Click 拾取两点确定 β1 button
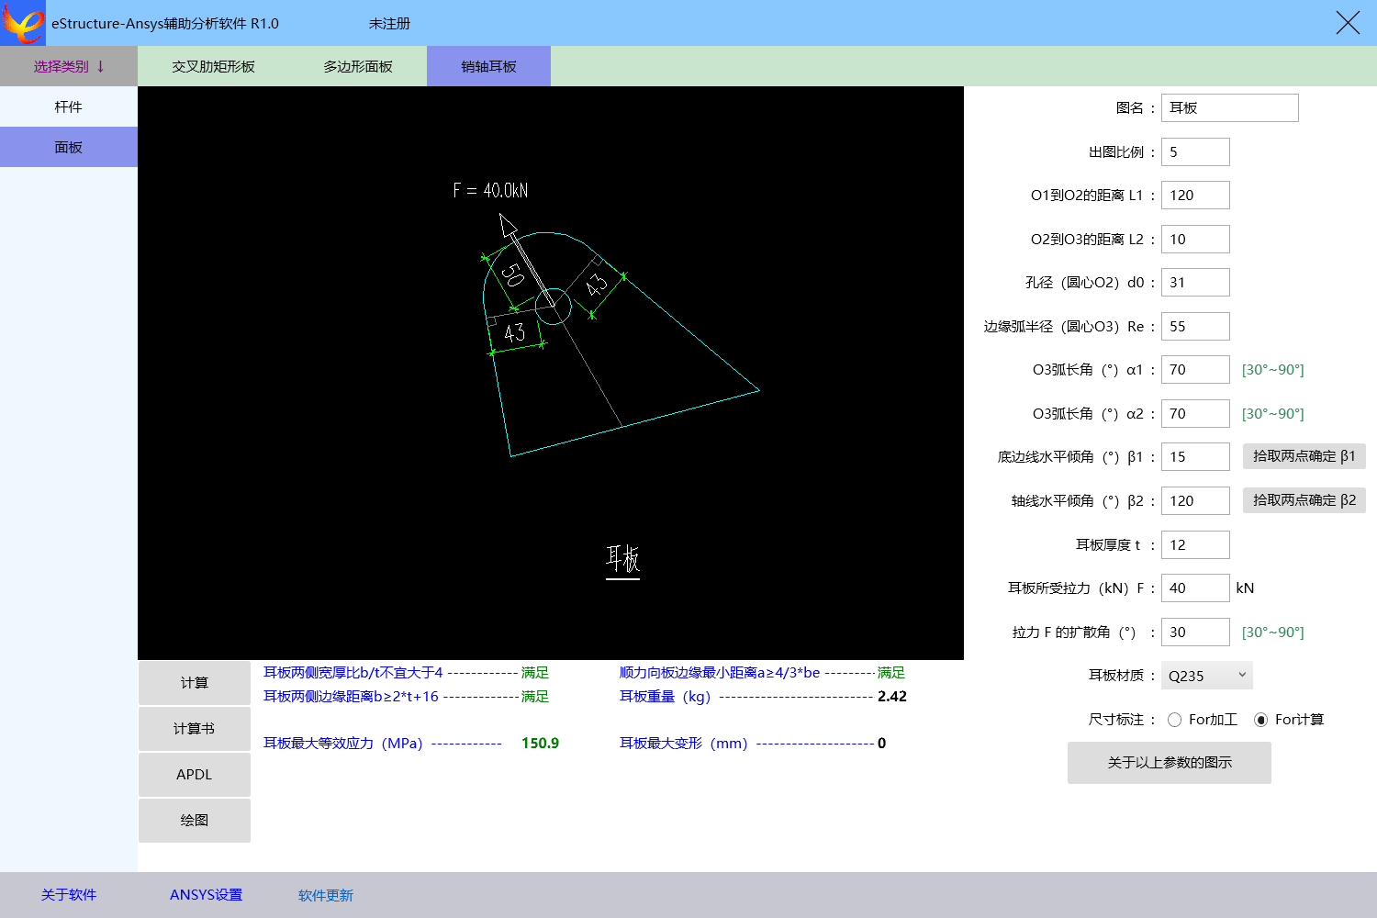 tap(1304, 456)
